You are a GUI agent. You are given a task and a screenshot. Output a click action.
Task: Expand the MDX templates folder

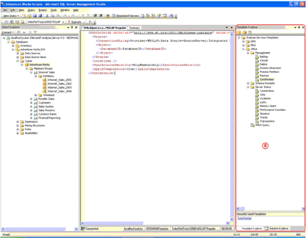point(243,45)
